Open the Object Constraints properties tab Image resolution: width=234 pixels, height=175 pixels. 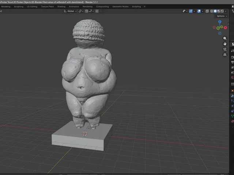coord(232,111)
